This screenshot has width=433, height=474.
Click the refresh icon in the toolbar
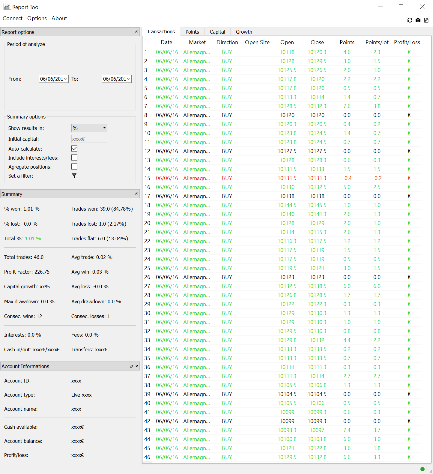(410, 20)
